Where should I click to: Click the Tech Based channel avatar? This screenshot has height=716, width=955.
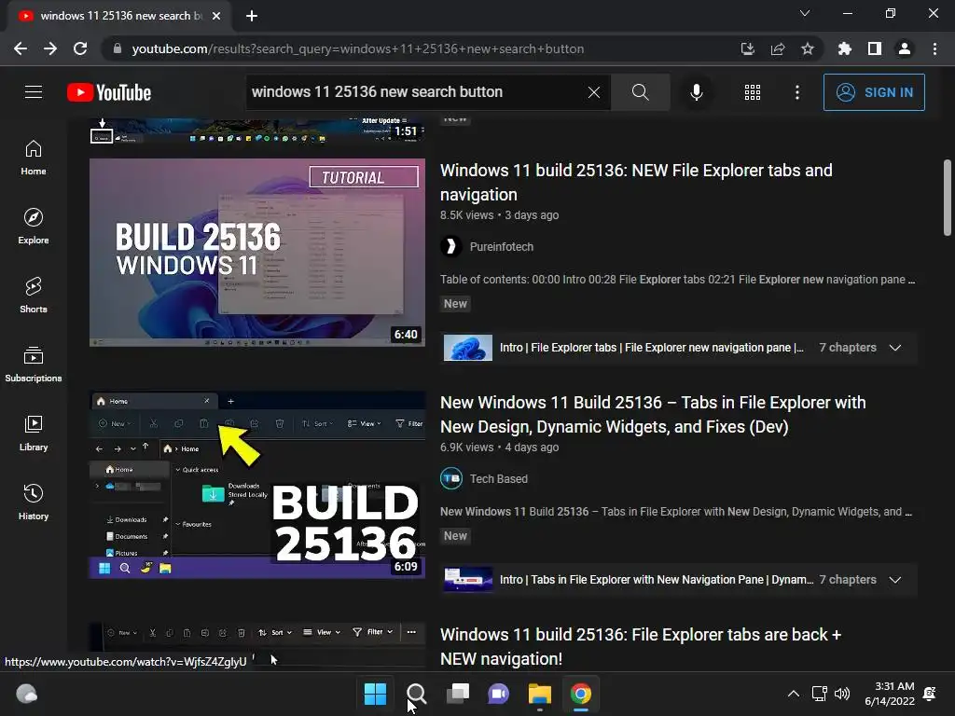[x=451, y=478]
